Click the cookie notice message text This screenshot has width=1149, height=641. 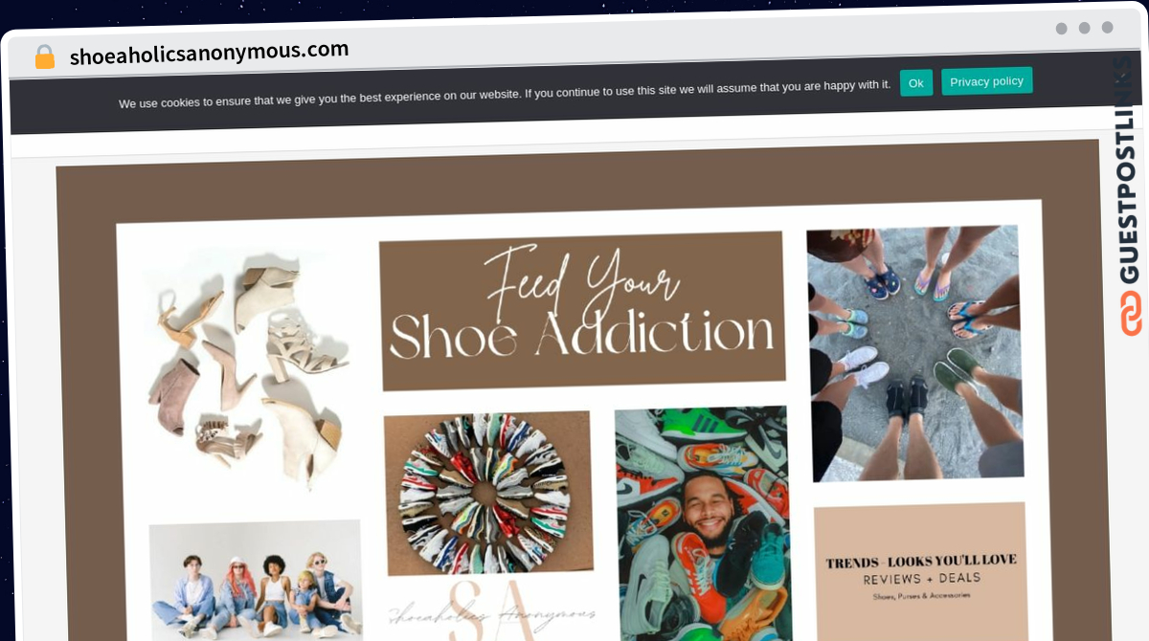pyautogui.click(x=505, y=94)
